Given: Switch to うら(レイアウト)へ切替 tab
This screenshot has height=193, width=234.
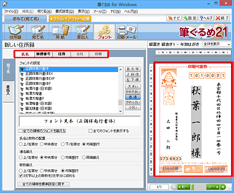Looking at the screenshot, I should pyautogui.click(x=70, y=19).
